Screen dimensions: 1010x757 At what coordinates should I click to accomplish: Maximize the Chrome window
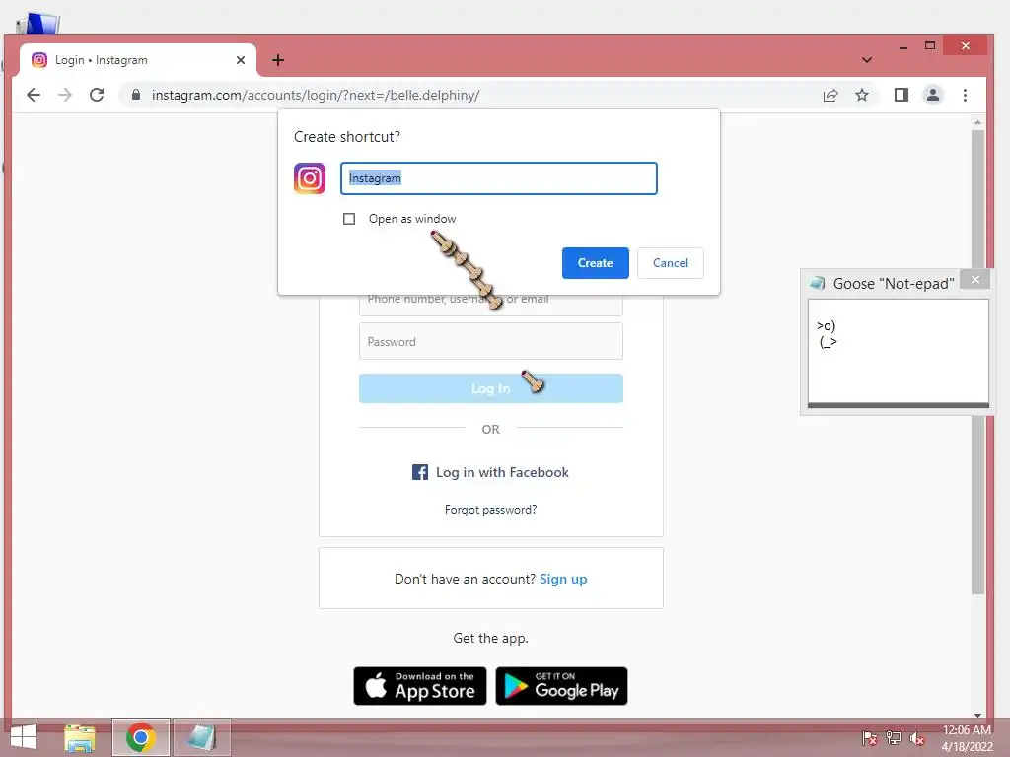pos(929,45)
